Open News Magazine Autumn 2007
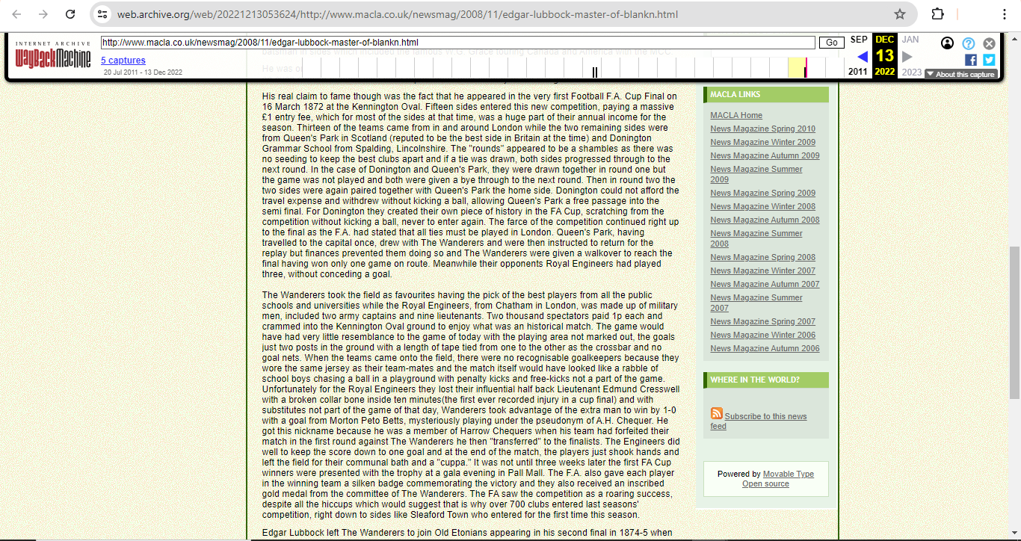The height and width of the screenshot is (541, 1021). point(765,284)
